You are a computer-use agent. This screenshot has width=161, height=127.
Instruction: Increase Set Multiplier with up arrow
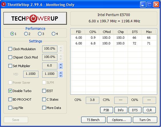pyautogui.click(x=61, y=65)
